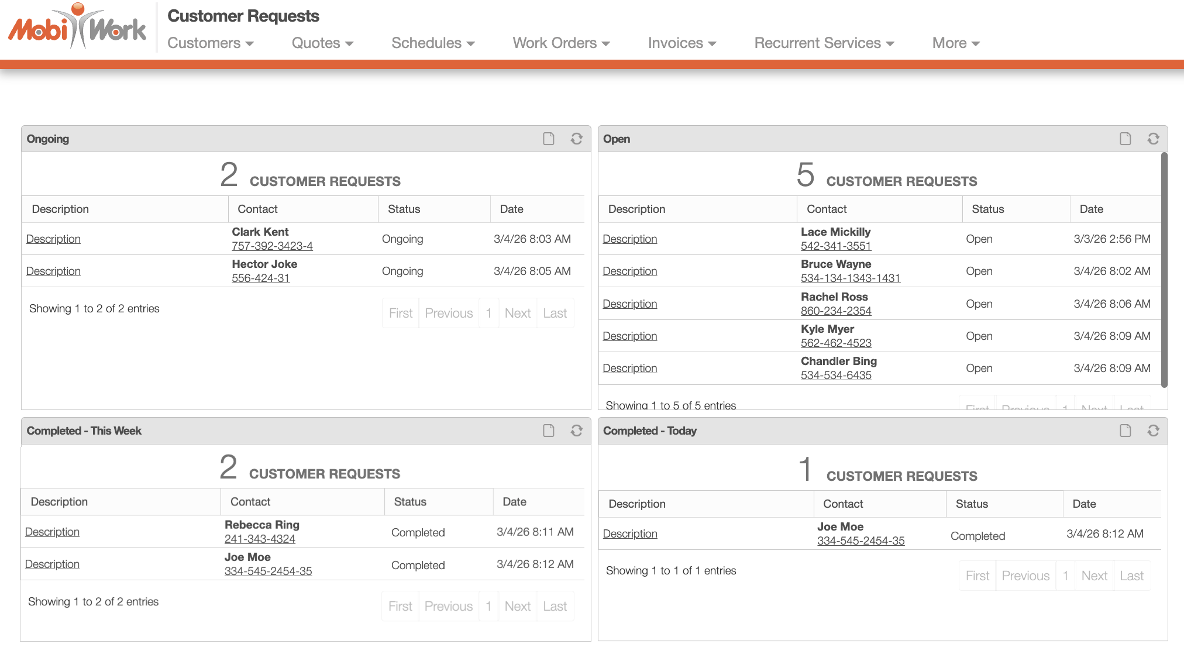The width and height of the screenshot is (1184, 668).
Task: Refresh the Open requests panel
Action: coord(1153,139)
